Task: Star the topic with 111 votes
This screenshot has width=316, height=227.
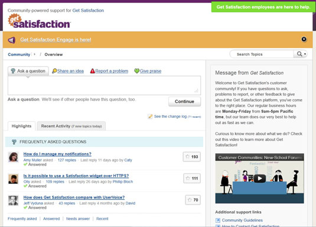Action: click(192, 179)
